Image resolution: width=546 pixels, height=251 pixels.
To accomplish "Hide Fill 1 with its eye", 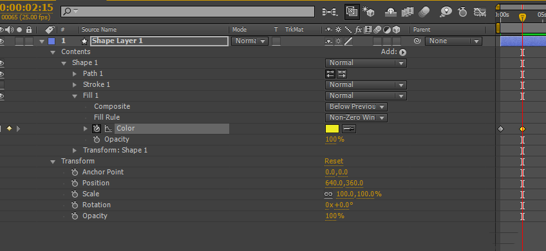I will tap(2, 96).
